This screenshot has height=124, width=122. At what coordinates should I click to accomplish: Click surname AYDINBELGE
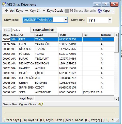[x=43, y=92]
